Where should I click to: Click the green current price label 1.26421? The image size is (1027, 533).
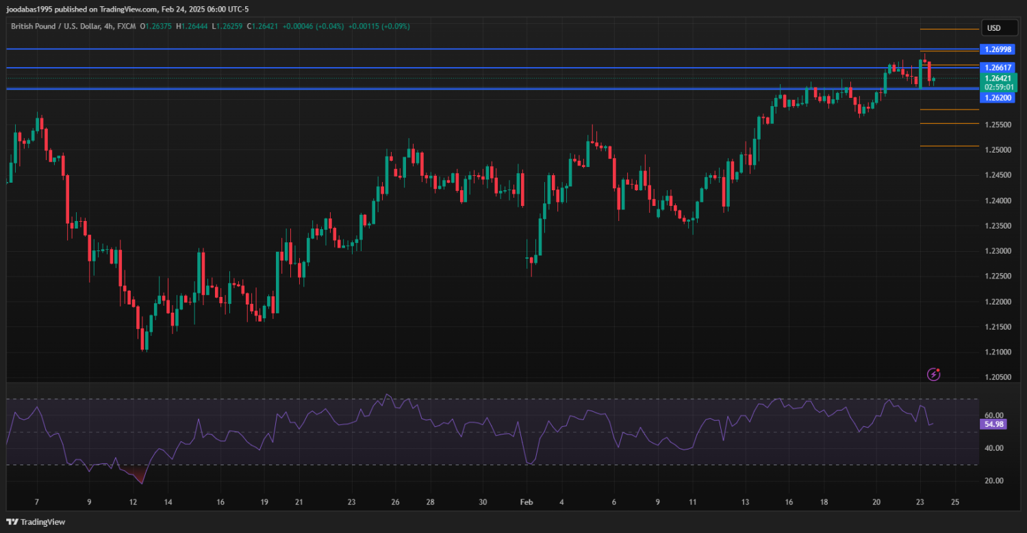click(997, 79)
